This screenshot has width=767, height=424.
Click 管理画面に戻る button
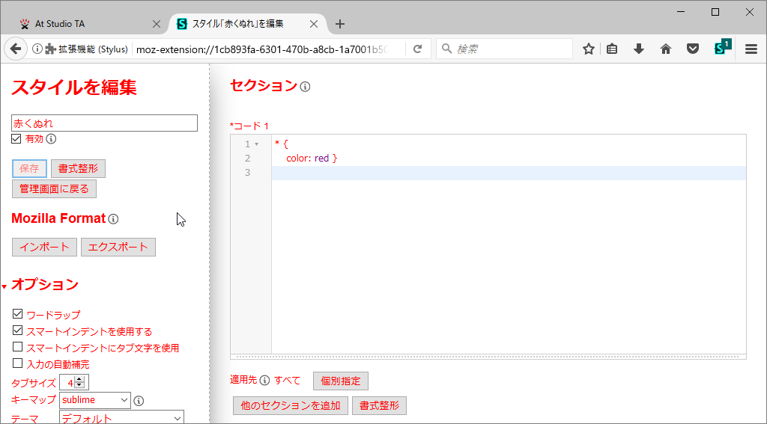[x=54, y=188]
